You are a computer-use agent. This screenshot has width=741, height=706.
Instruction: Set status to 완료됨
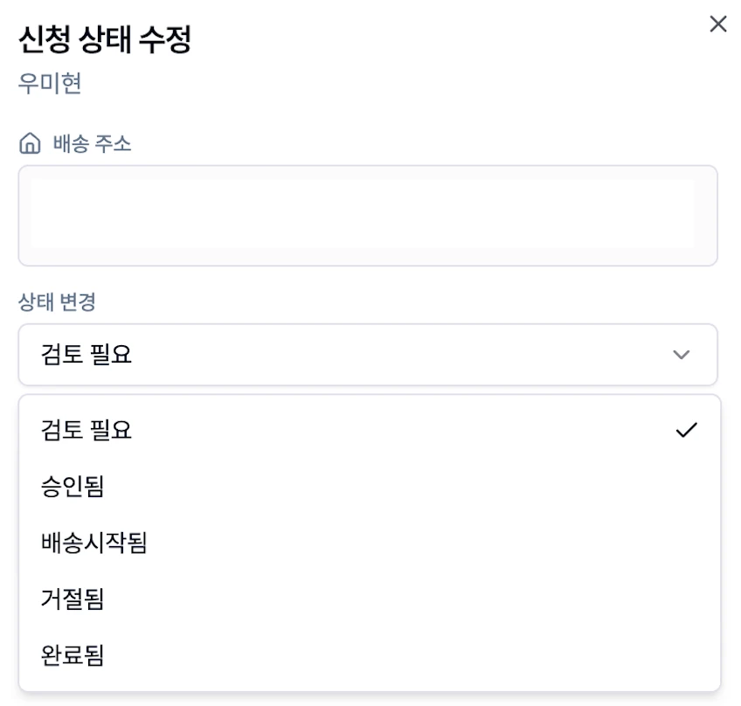[370, 655]
